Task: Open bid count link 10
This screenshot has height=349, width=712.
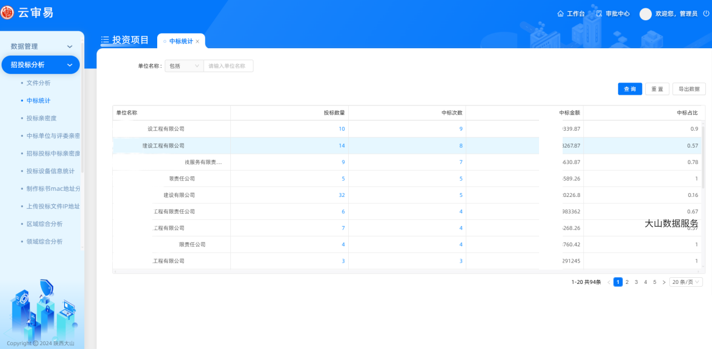Action: coord(341,129)
